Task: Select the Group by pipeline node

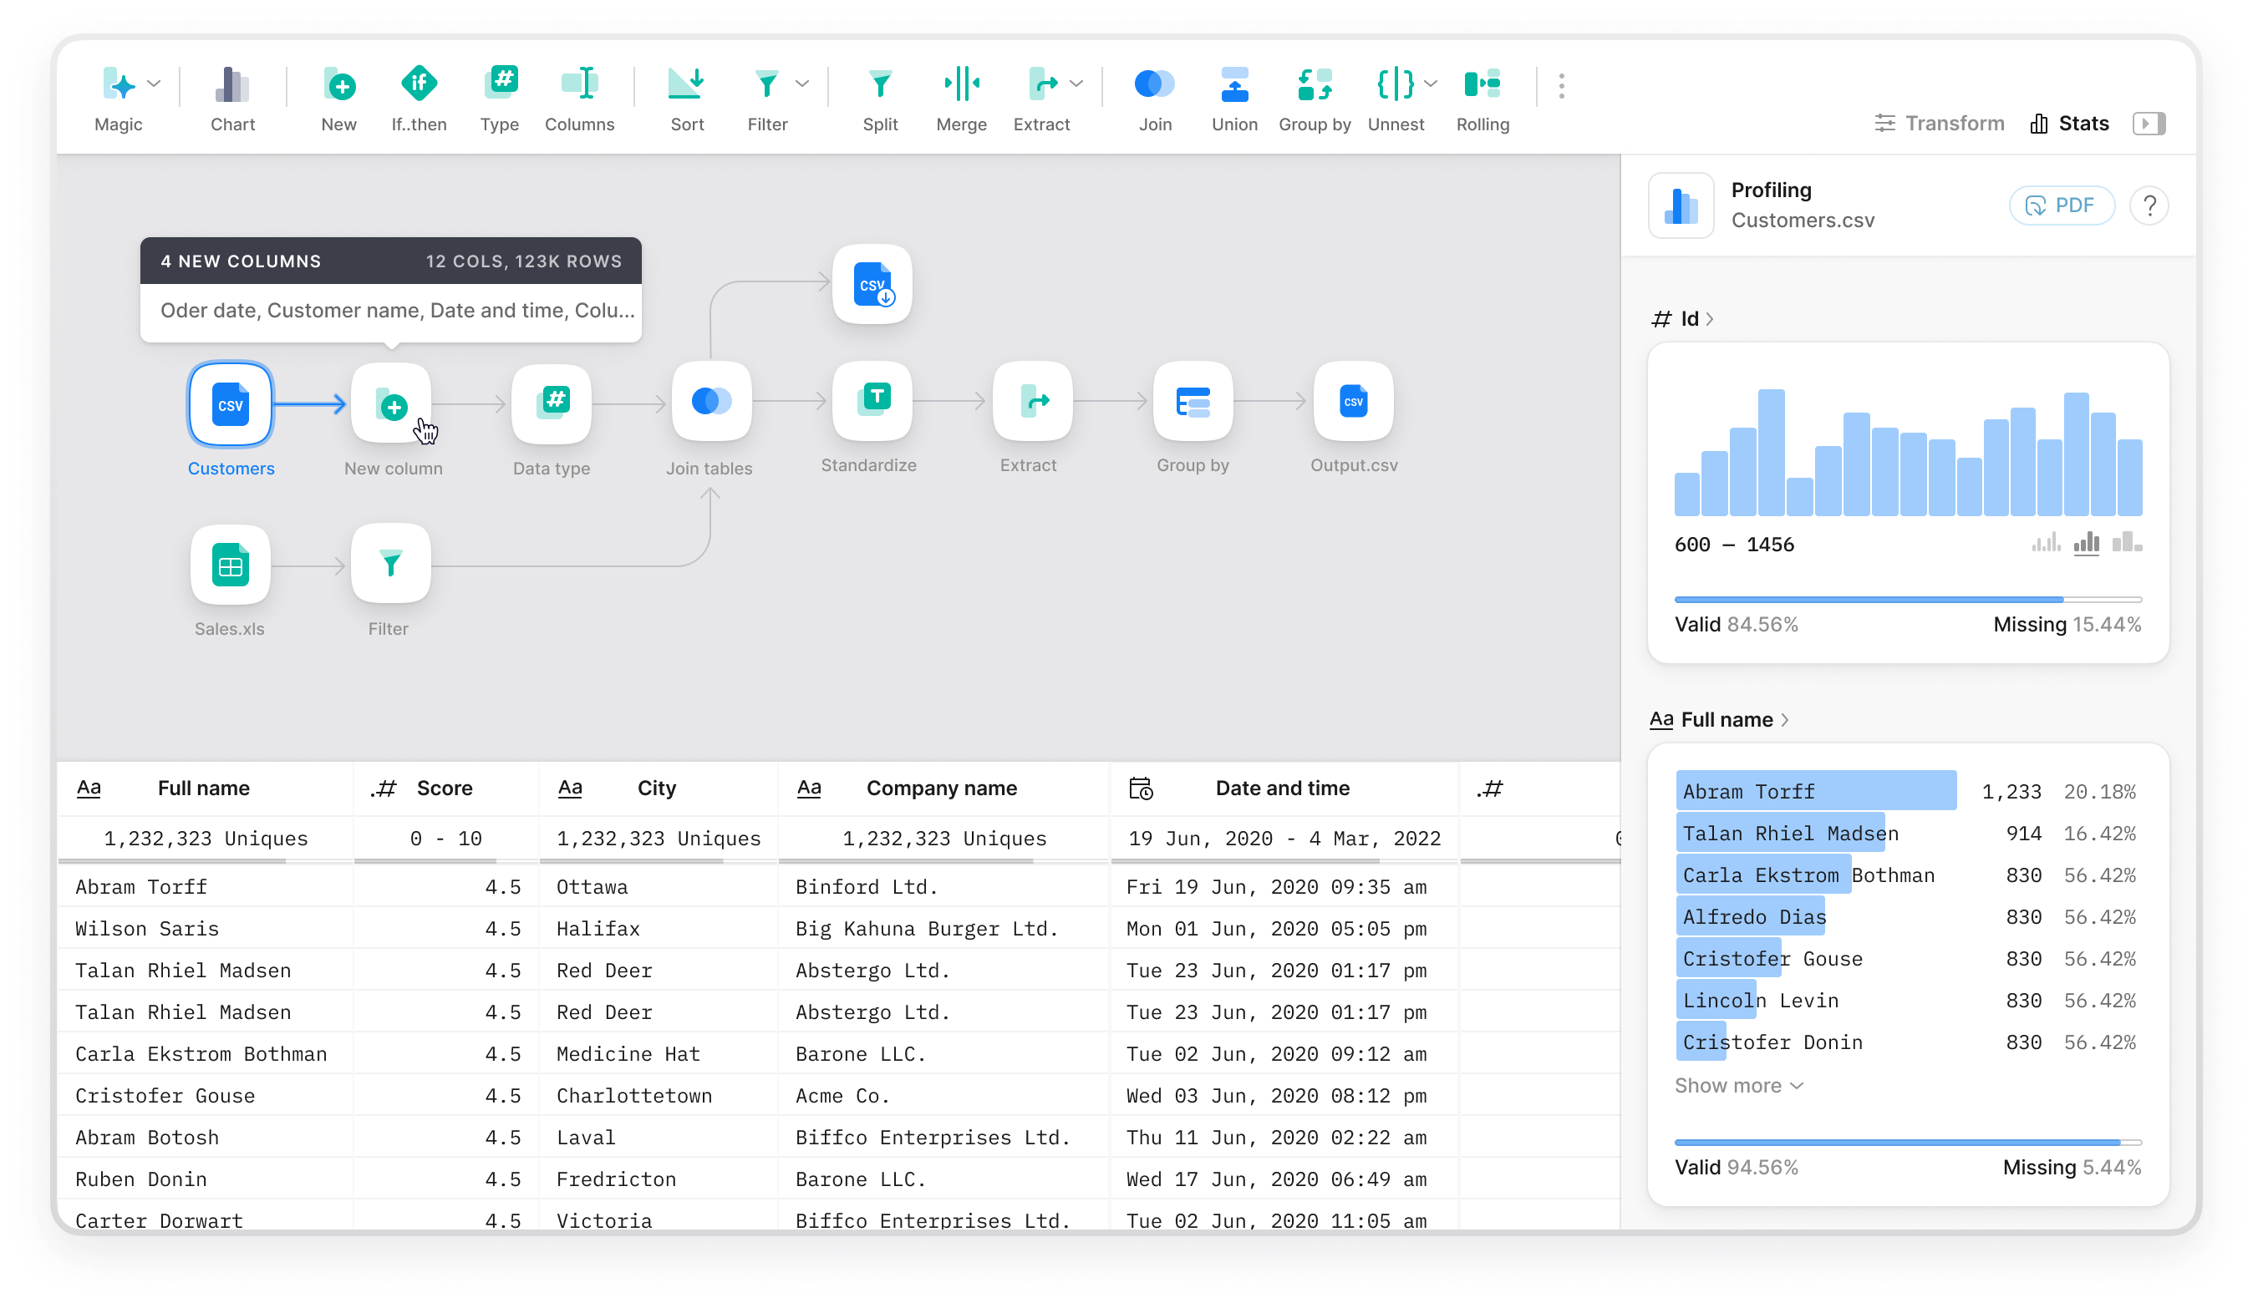Action: (x=1192, y=401)
